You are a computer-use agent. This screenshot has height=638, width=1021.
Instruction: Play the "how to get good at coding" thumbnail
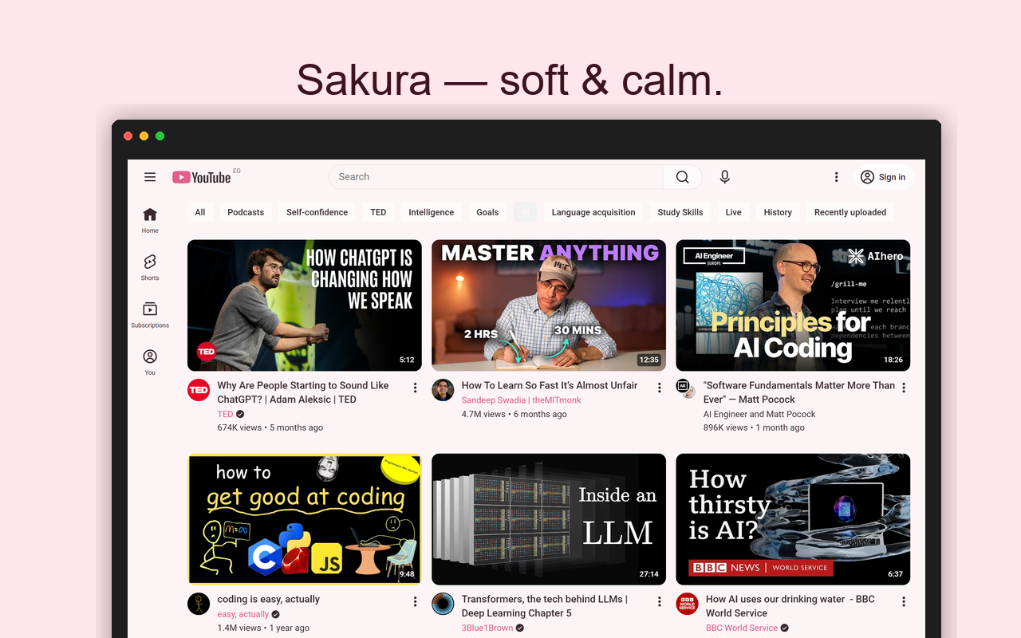coord(305,519)
